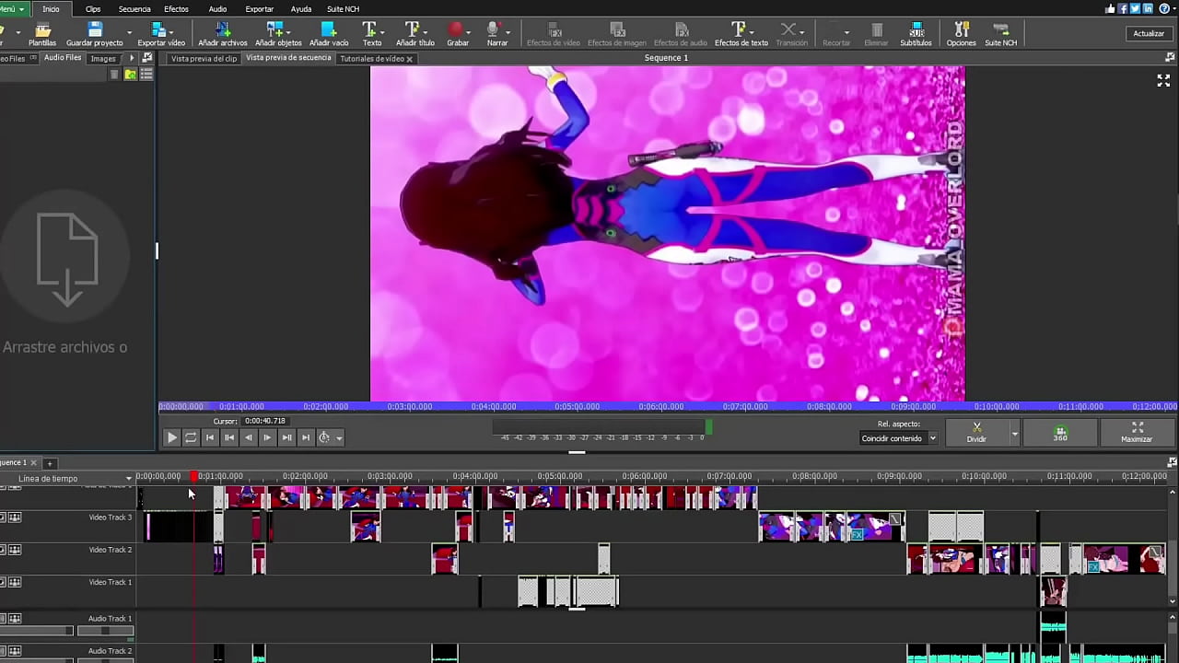Open the Clips ribbon tab
Screen dimensions: 1179x663
pyautogui.click(x=93, y=8)
